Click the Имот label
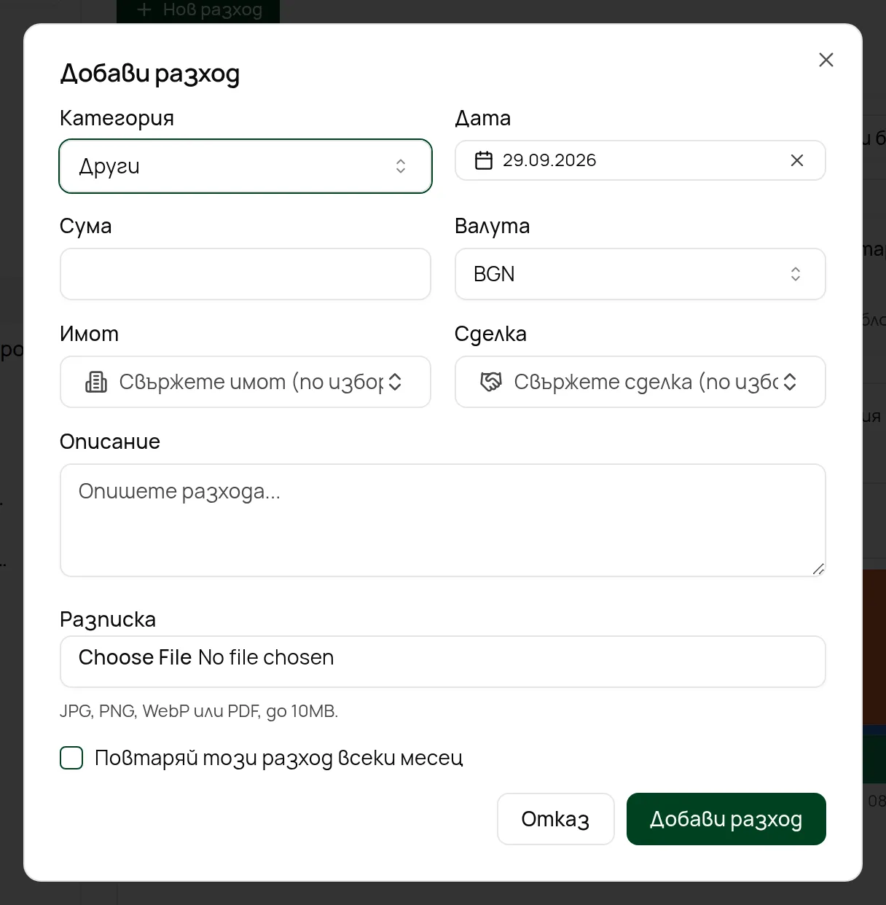The image size is (886, 905). point(89,334)
